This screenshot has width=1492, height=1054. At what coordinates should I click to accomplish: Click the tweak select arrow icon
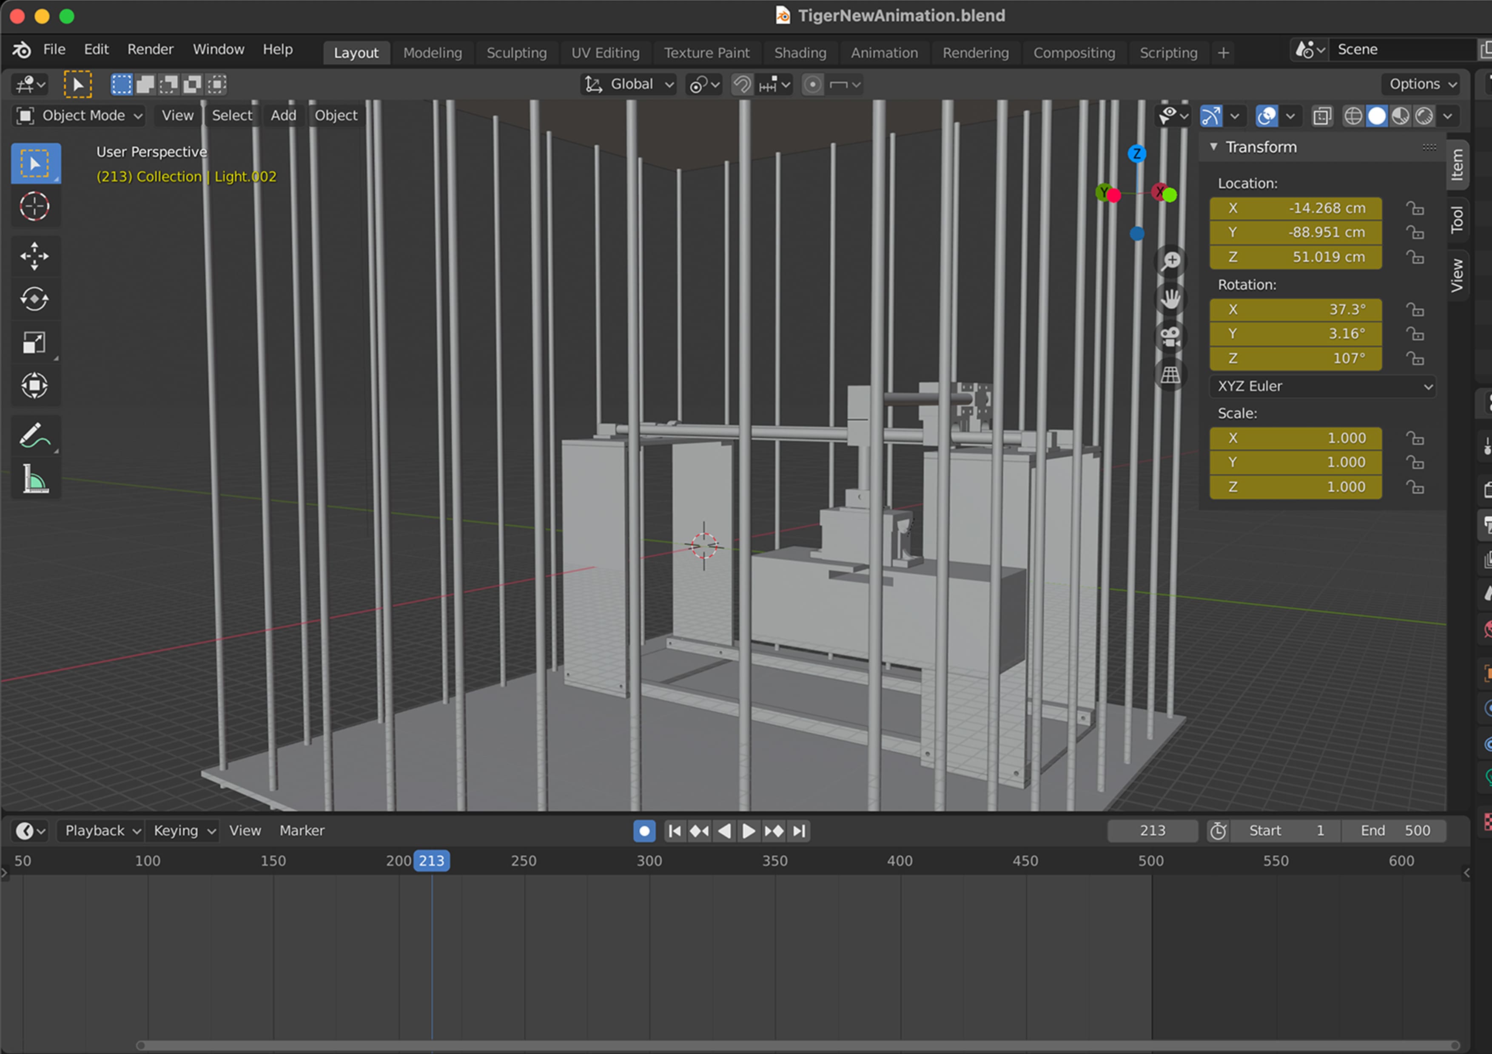pyautogui.click(x=77, y=85)
